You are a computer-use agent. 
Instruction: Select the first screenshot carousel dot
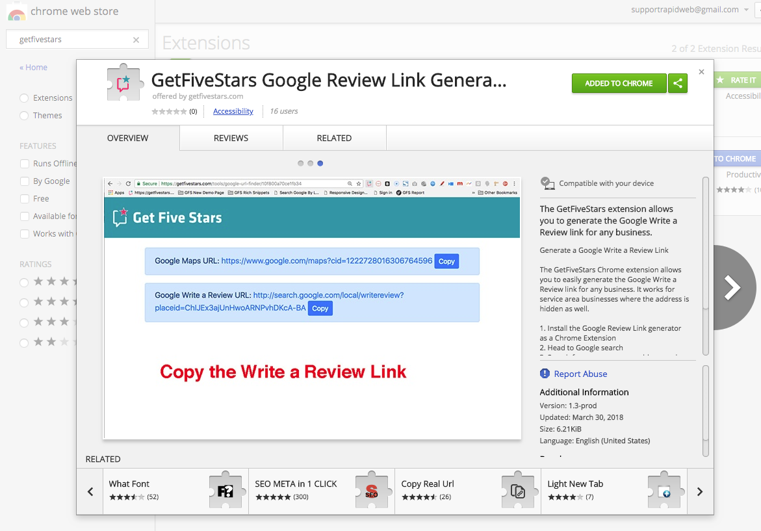[300, 164]
